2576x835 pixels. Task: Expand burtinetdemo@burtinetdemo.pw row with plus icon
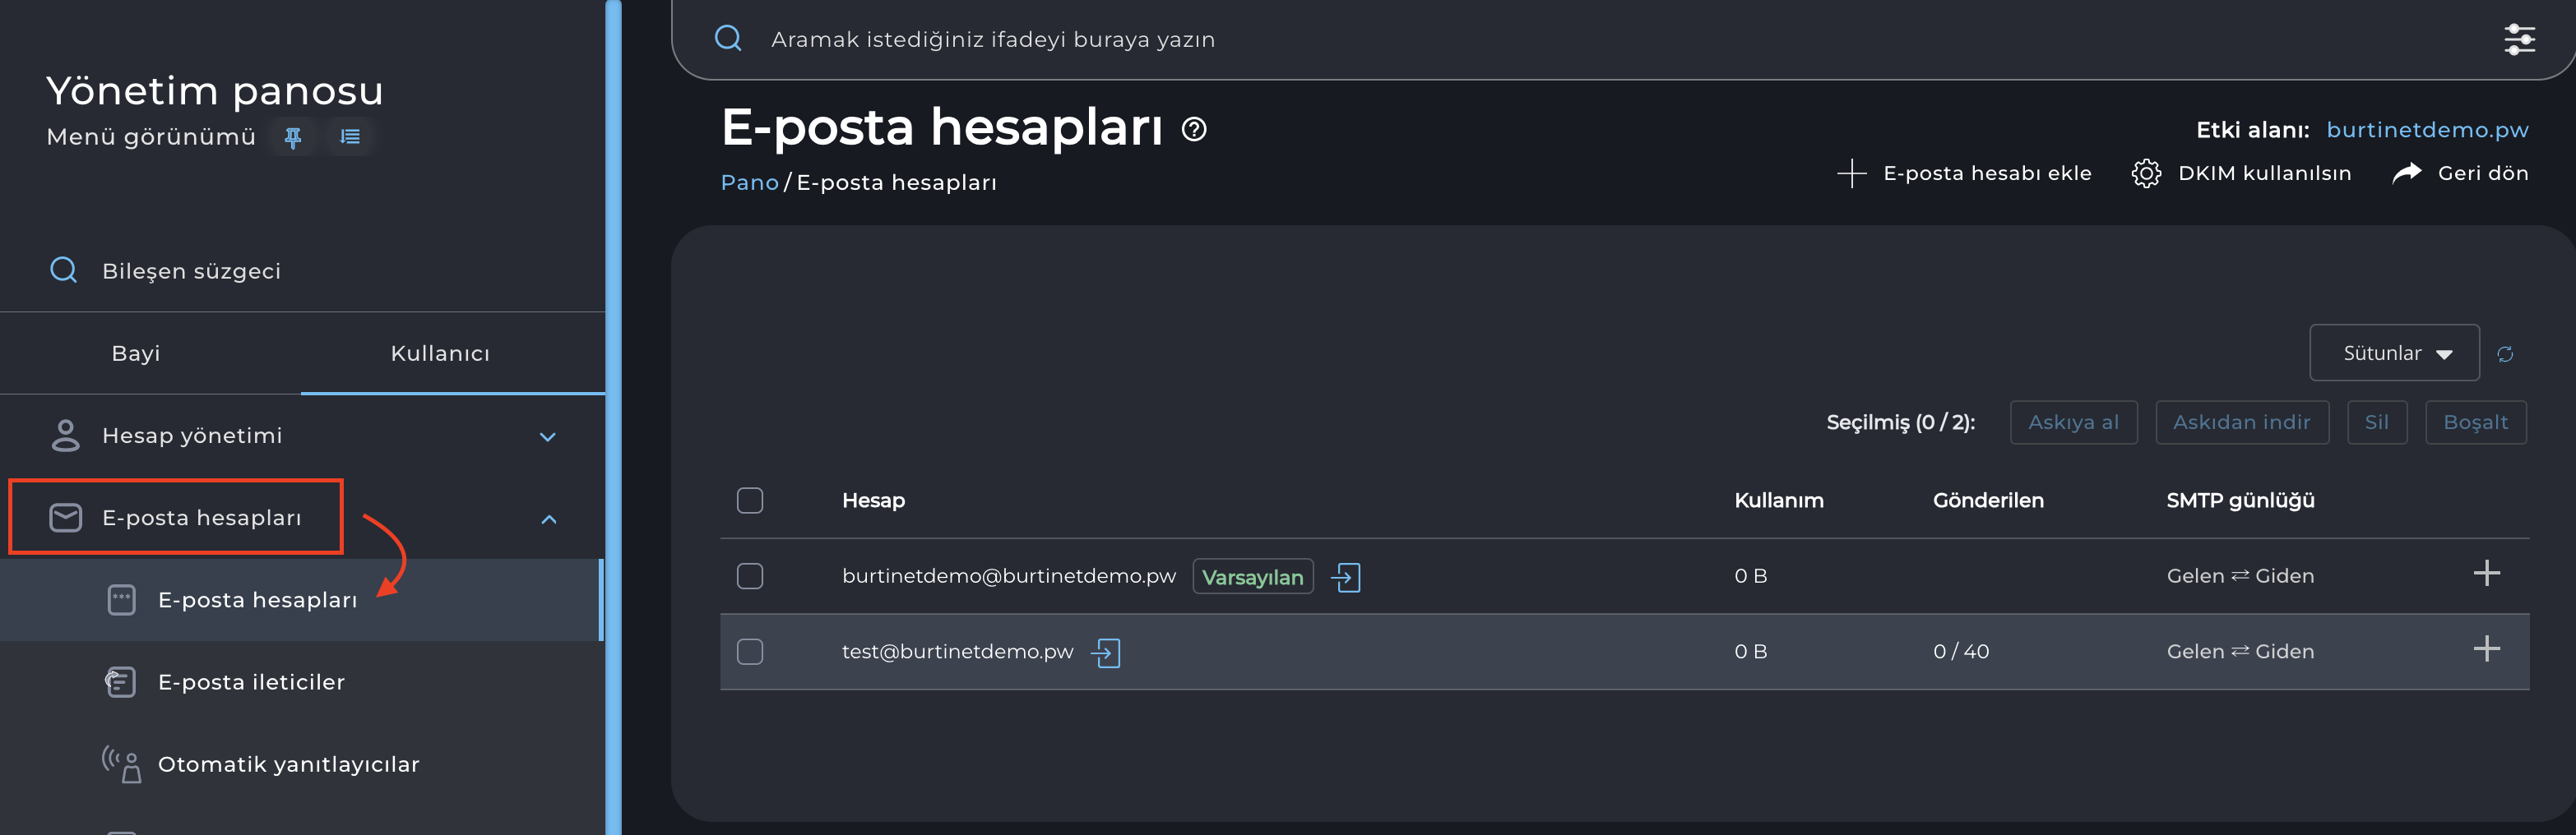point(2486,574)
